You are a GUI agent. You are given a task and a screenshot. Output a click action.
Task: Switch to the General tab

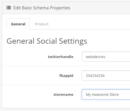click(18, 24)
